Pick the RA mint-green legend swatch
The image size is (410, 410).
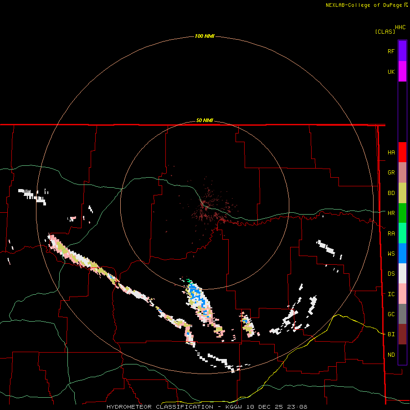[x=402, y=233]
